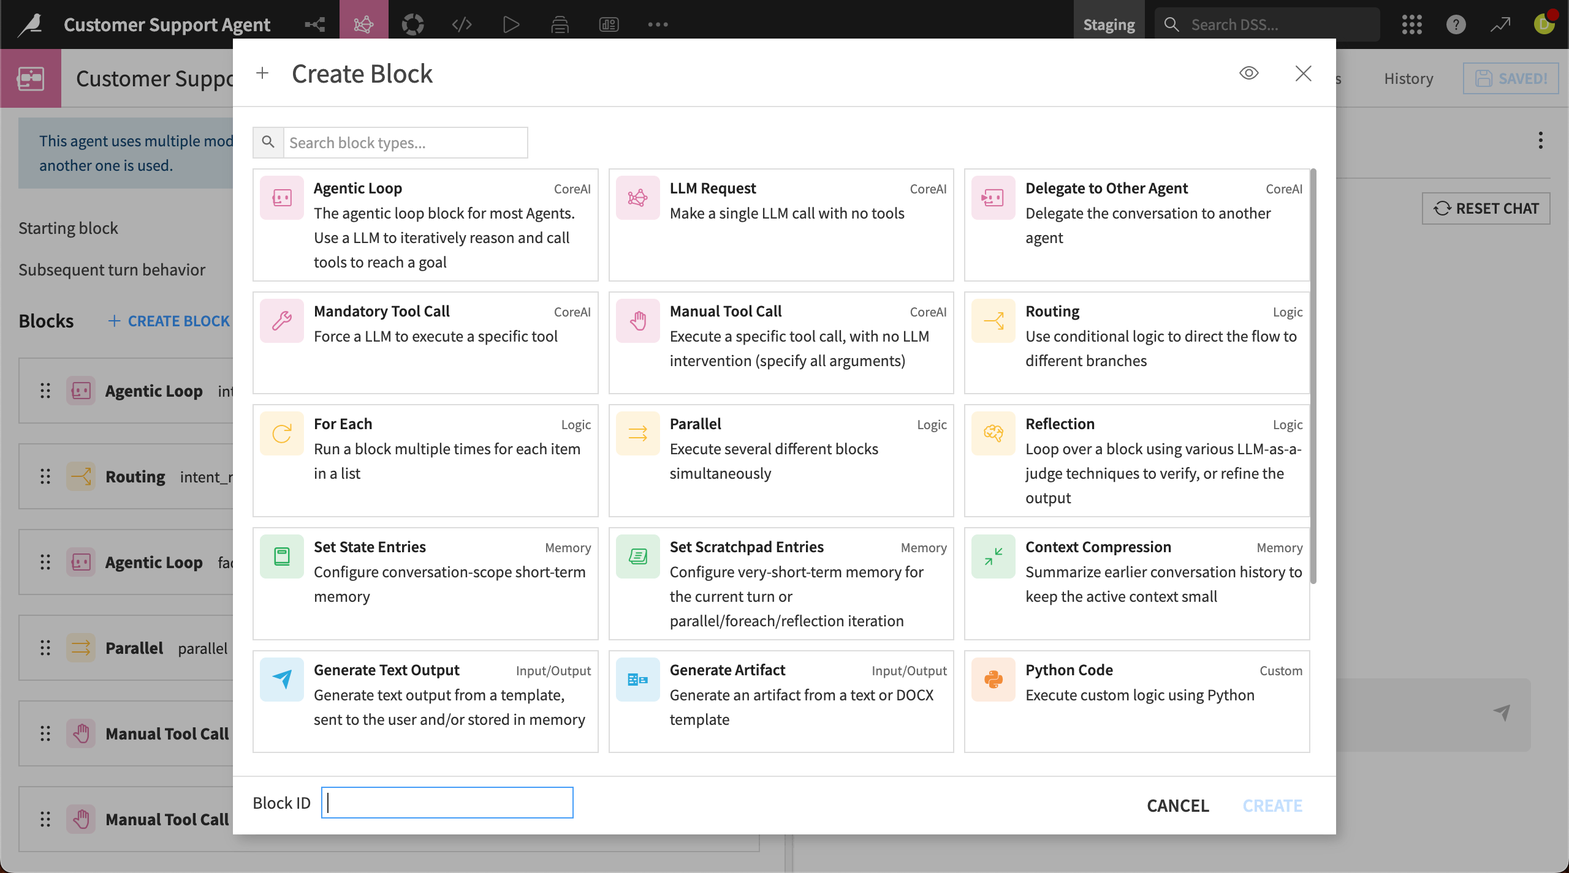
Task: Click the Reflection brain icon
Action: [992, 433]
